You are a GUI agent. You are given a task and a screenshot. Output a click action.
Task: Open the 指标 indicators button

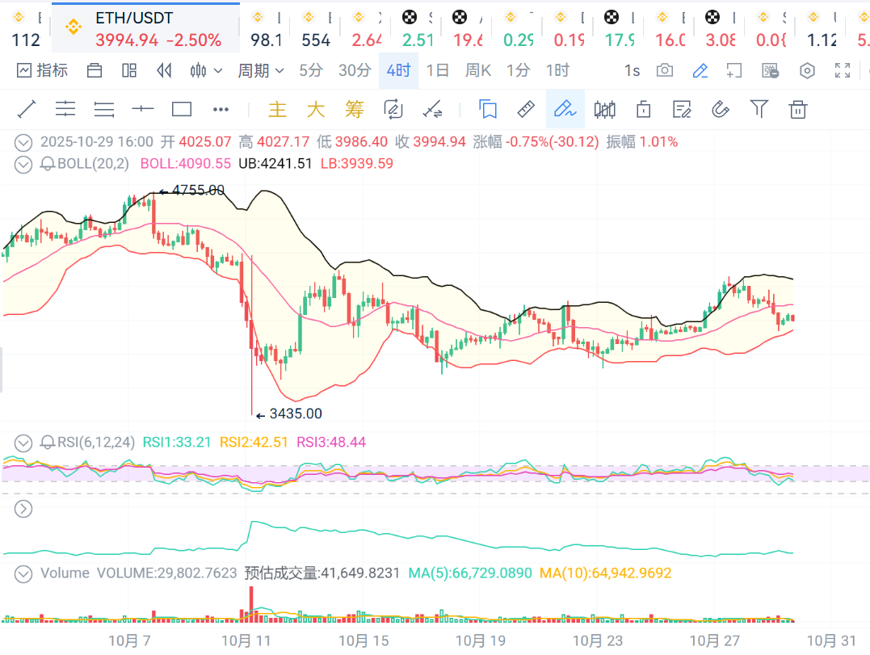[x=42, y=71]
